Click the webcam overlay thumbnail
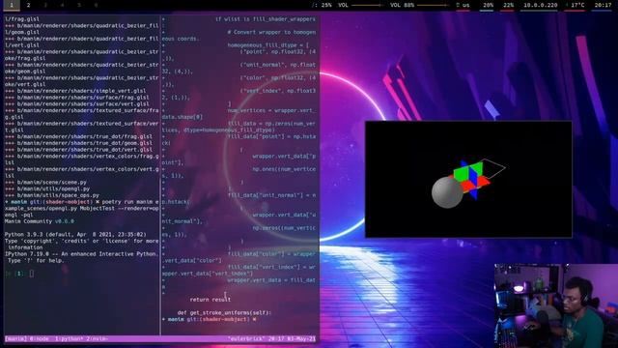 point(556,305)
